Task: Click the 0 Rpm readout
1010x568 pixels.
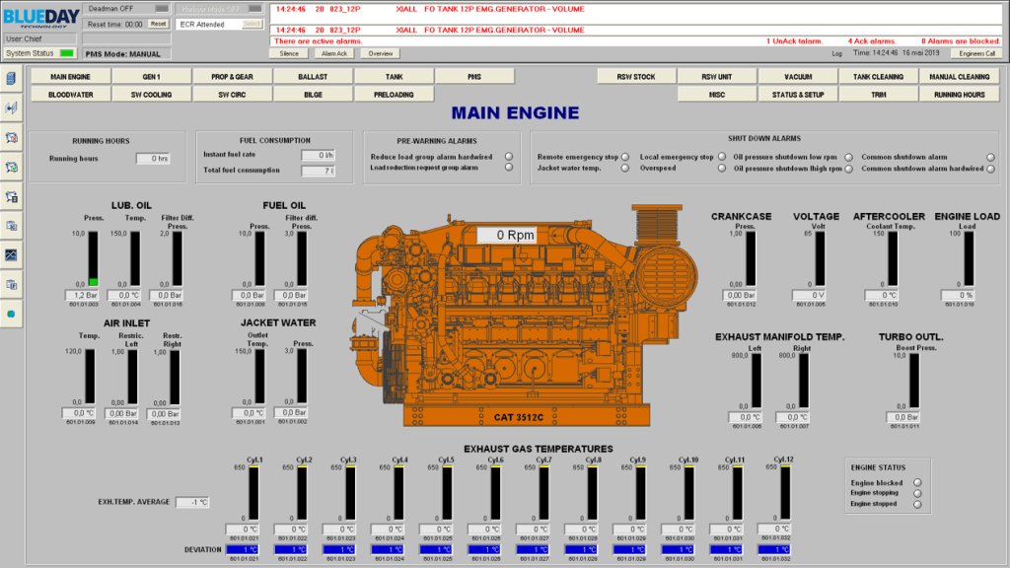Action: pyautogui.click(x=506, y=235)
